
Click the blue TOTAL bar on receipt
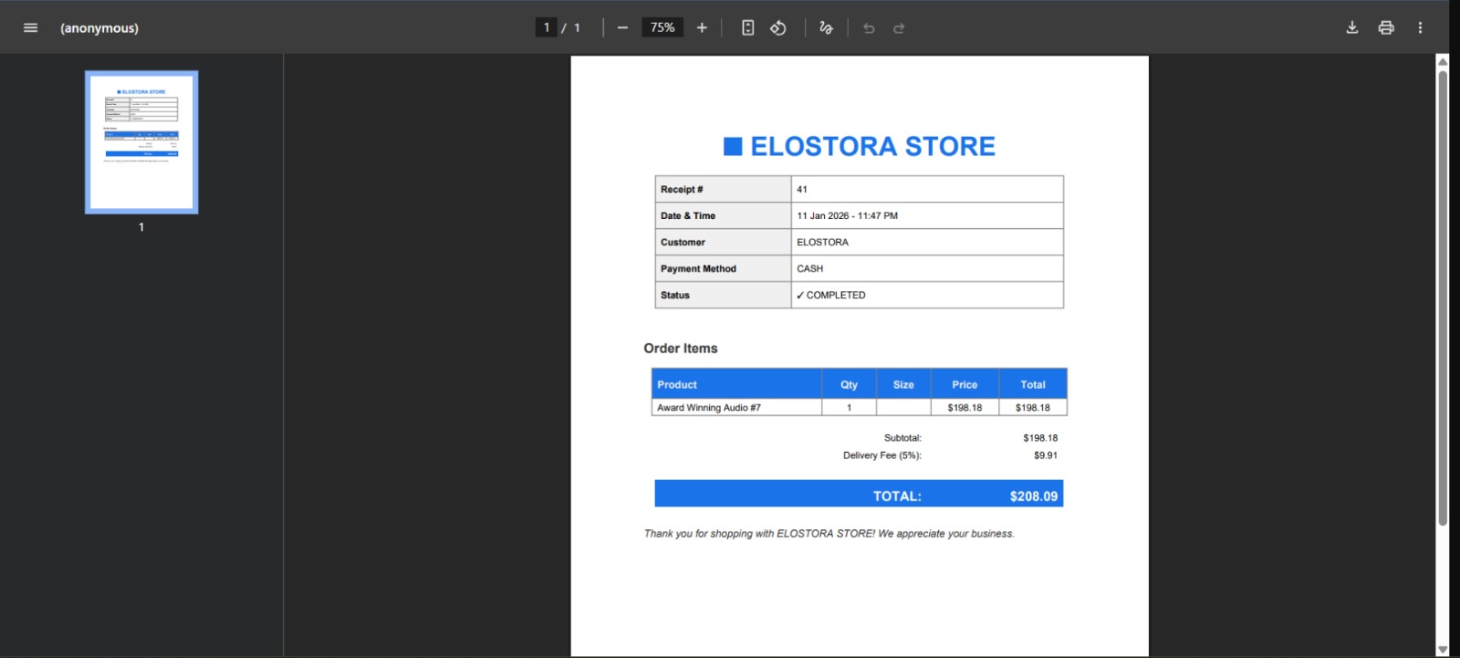[x=859, y=494]
